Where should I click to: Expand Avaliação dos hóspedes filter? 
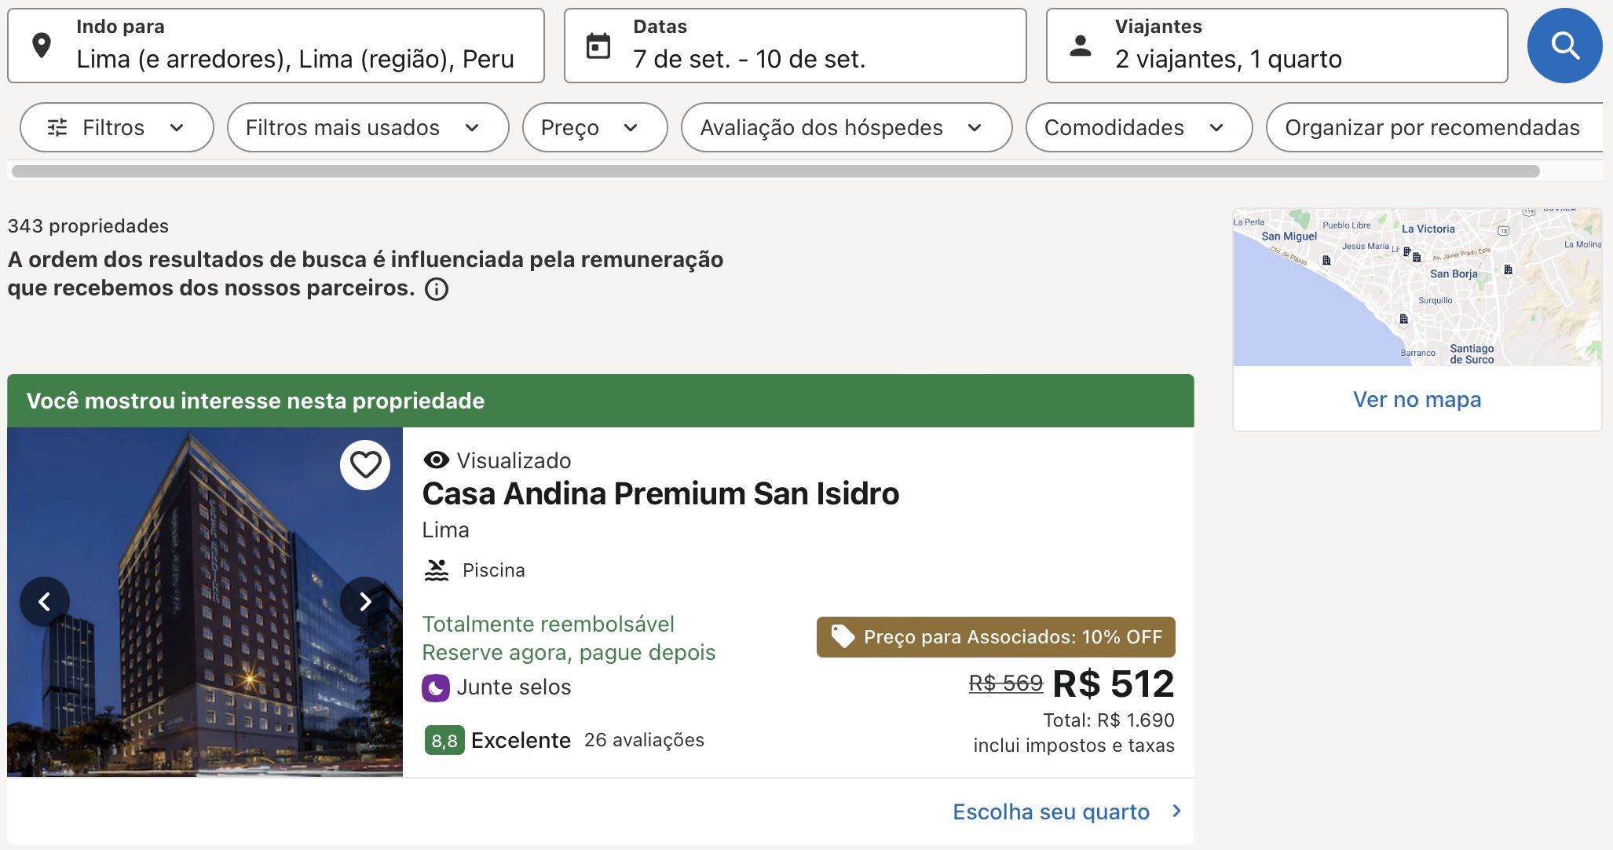pos(847,127)
